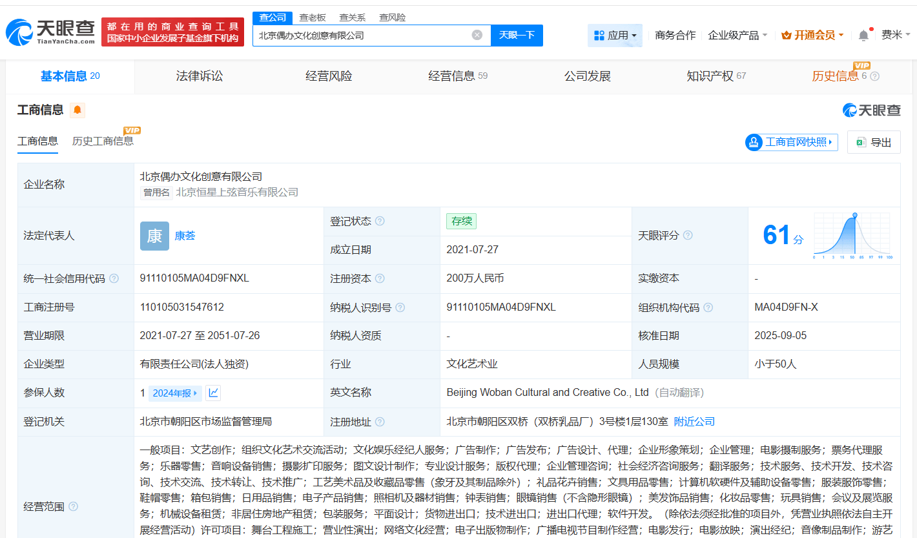
Task: Click help icon next to 组织机构代码
Action: (708, 307)
